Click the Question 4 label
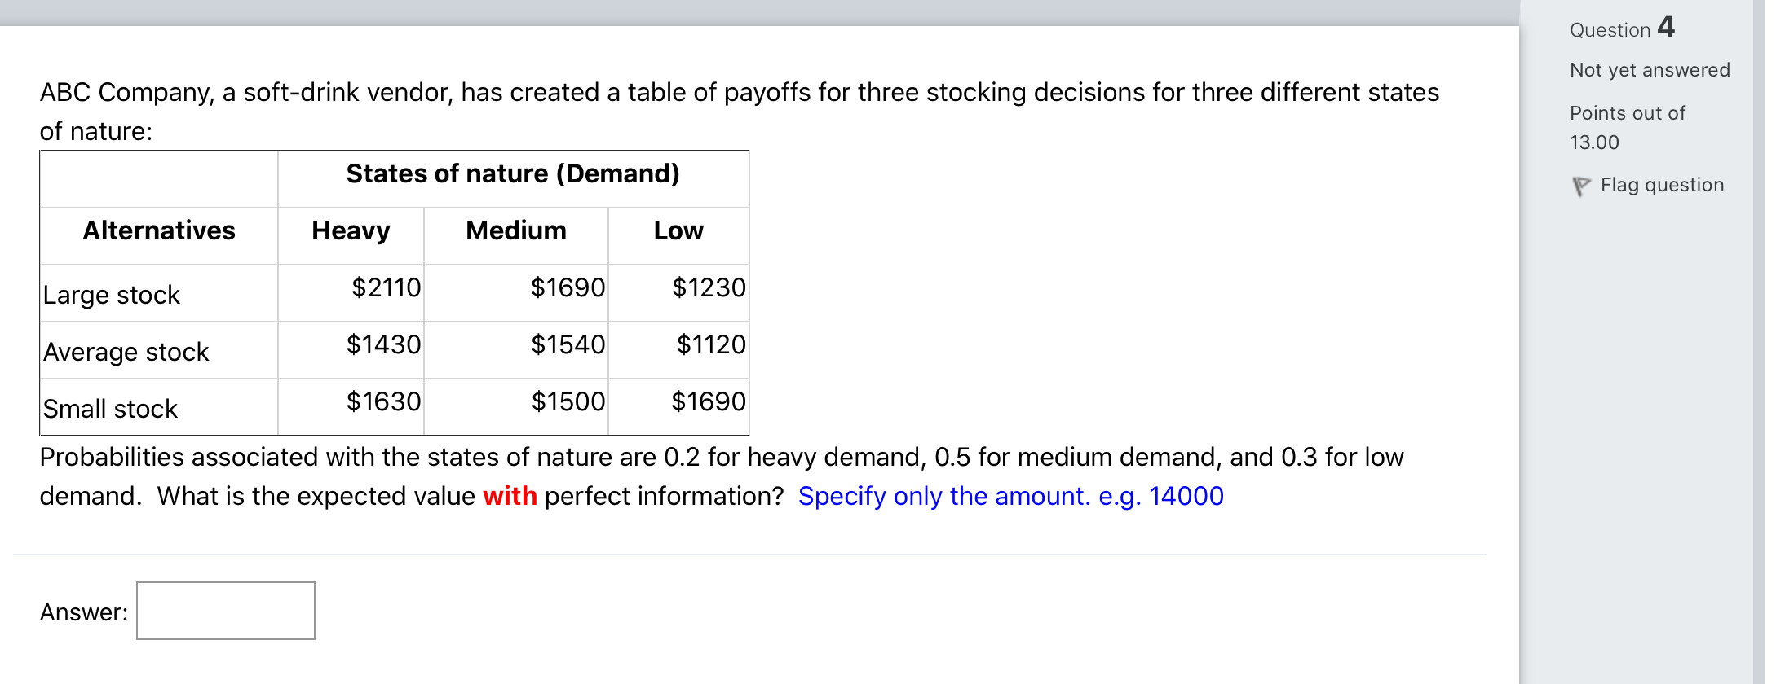1776x684 pixels. [1622, 28]
